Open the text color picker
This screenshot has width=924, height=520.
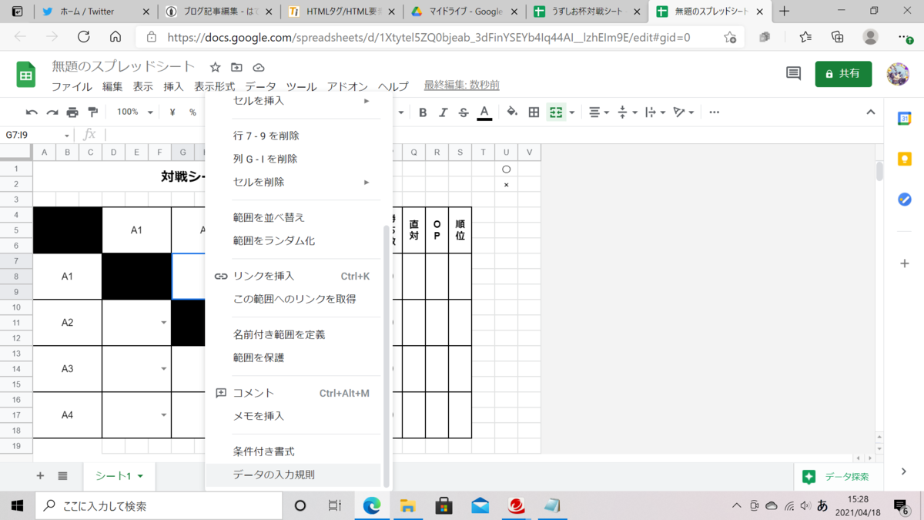coord(484,112)
